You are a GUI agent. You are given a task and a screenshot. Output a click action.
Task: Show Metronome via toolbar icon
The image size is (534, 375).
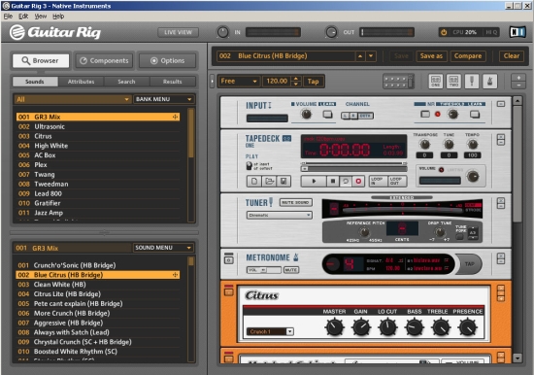[489, 82]
